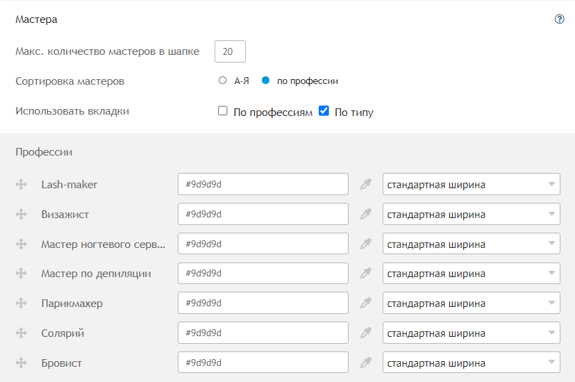
Task: Click Парикмахер color hex input
Action: (263, 303)
